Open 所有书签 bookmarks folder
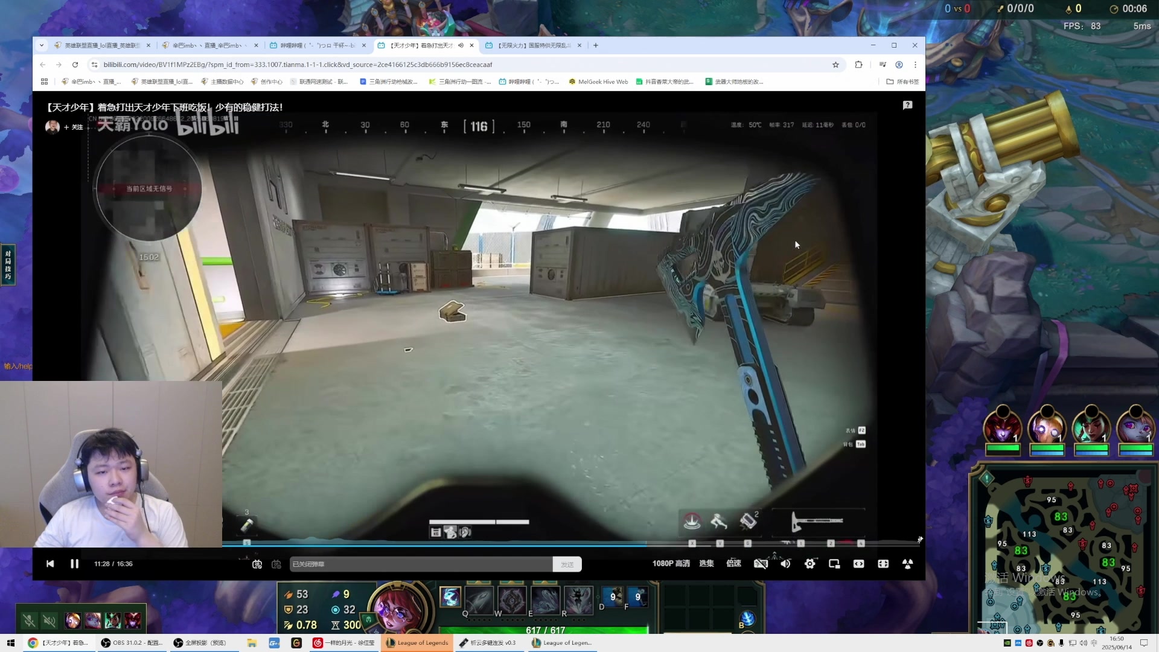This screenshot has height=652, width=1159. [902, 81]
